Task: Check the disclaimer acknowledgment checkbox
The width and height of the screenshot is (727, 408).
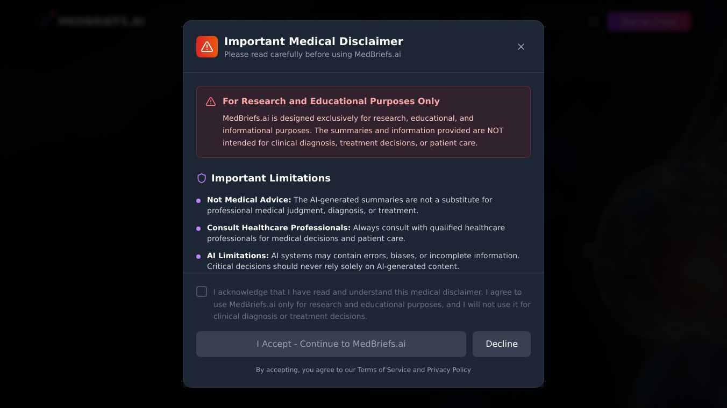Action: 202,292
